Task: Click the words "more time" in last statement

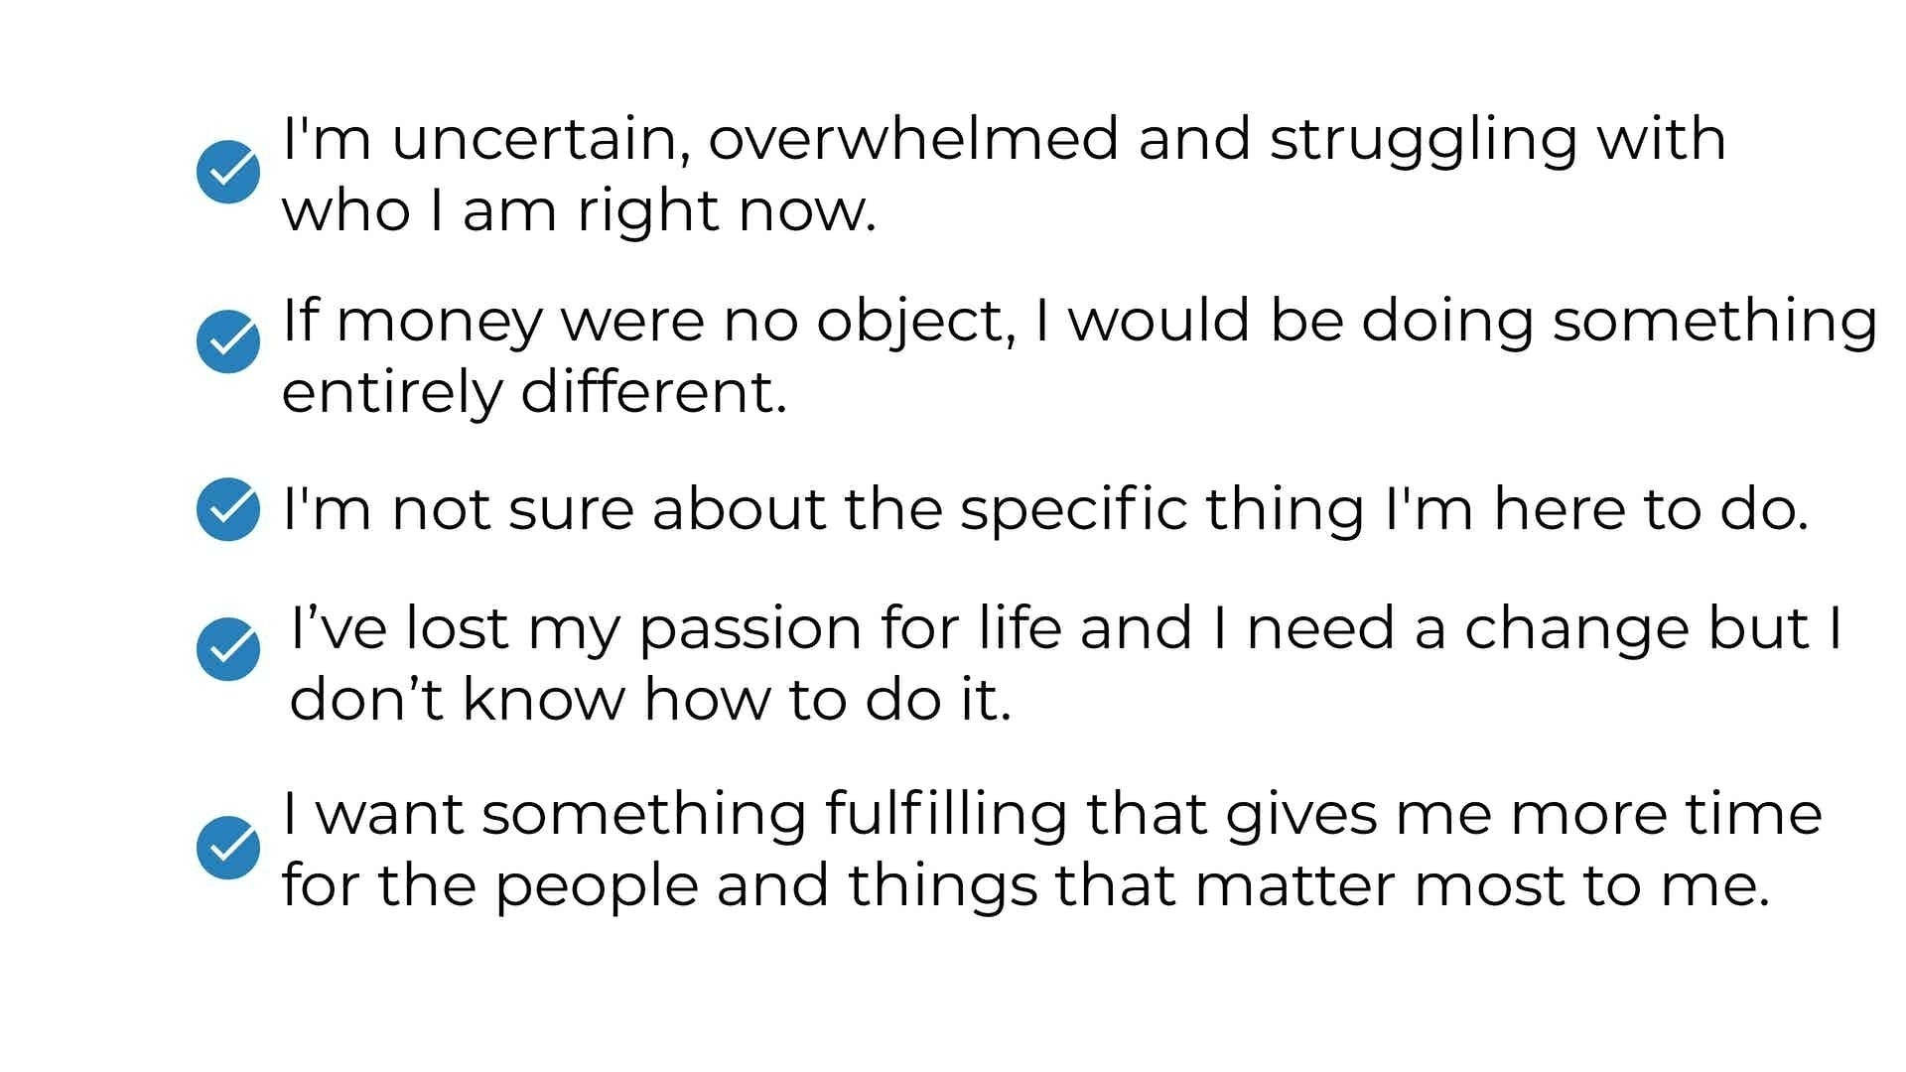Action: point(1666,815)
